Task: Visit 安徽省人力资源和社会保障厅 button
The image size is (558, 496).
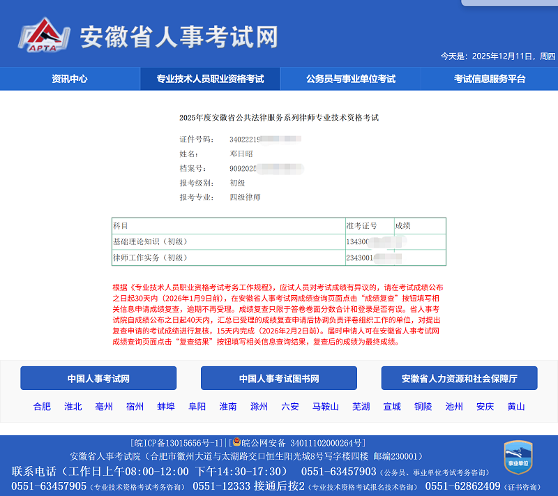Action: 459,378
